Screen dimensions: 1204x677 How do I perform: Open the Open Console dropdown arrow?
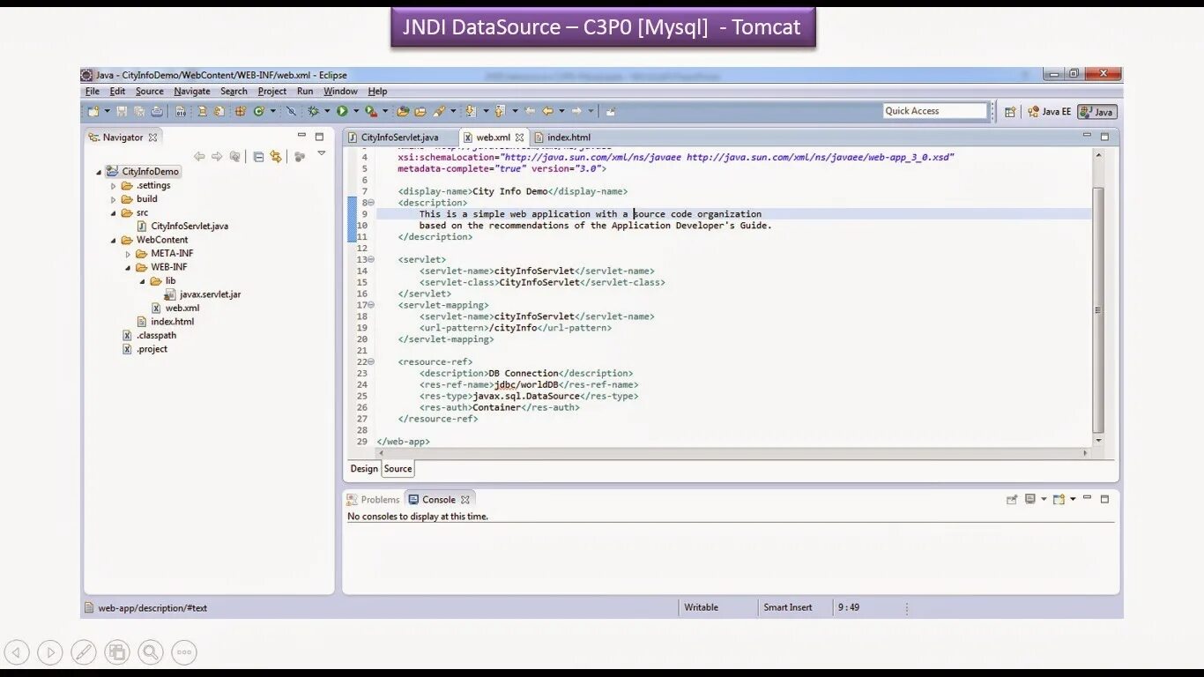click(x=1073, y=499)
